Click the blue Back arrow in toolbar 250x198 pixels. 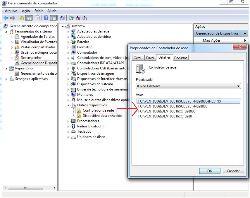coord(6,18)
